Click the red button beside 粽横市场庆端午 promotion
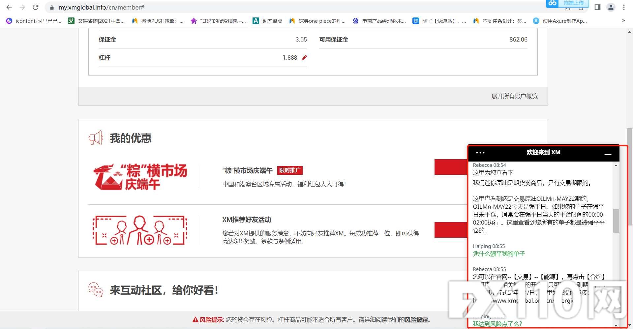This screenshot has height=329, width=633. [x=451, y=167]
